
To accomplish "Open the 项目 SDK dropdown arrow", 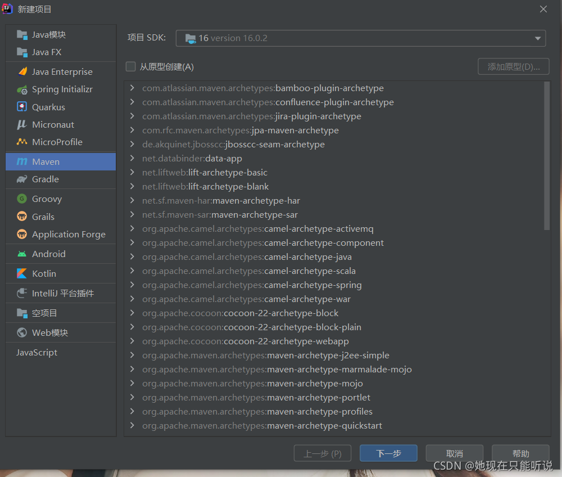I will point(538,38).
